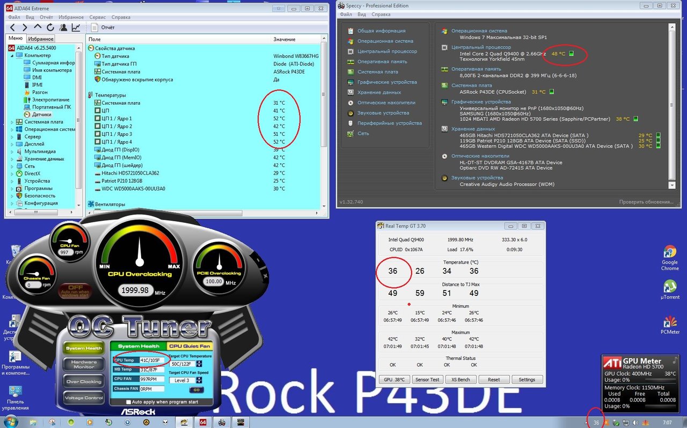
Task: Adjust Target CPU Temperature stepper arrows
Action: pyautogui.click(x=199, y=364)
